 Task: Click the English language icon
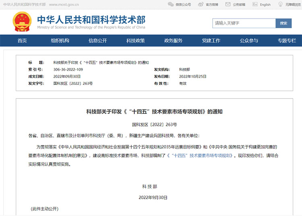(x=254, y=4)
